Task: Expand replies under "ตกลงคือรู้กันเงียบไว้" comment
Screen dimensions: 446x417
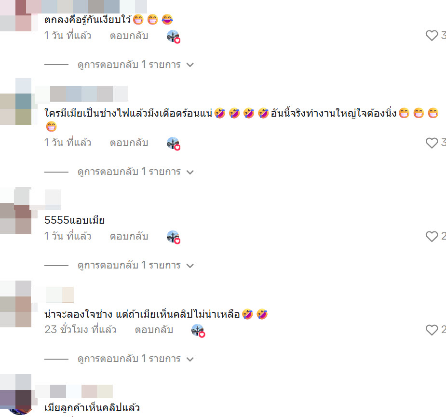Action: 135,65
